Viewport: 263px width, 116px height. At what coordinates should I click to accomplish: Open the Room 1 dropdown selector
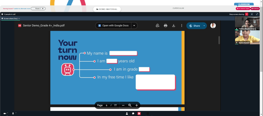click(38, 9)
